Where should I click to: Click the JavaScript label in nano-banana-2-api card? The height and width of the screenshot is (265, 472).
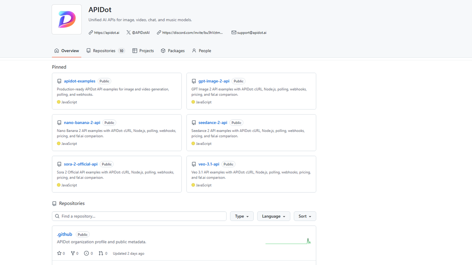point(69,144)
